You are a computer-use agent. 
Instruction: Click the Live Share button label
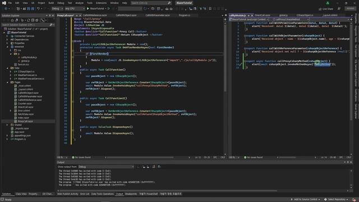click(328, 9)
